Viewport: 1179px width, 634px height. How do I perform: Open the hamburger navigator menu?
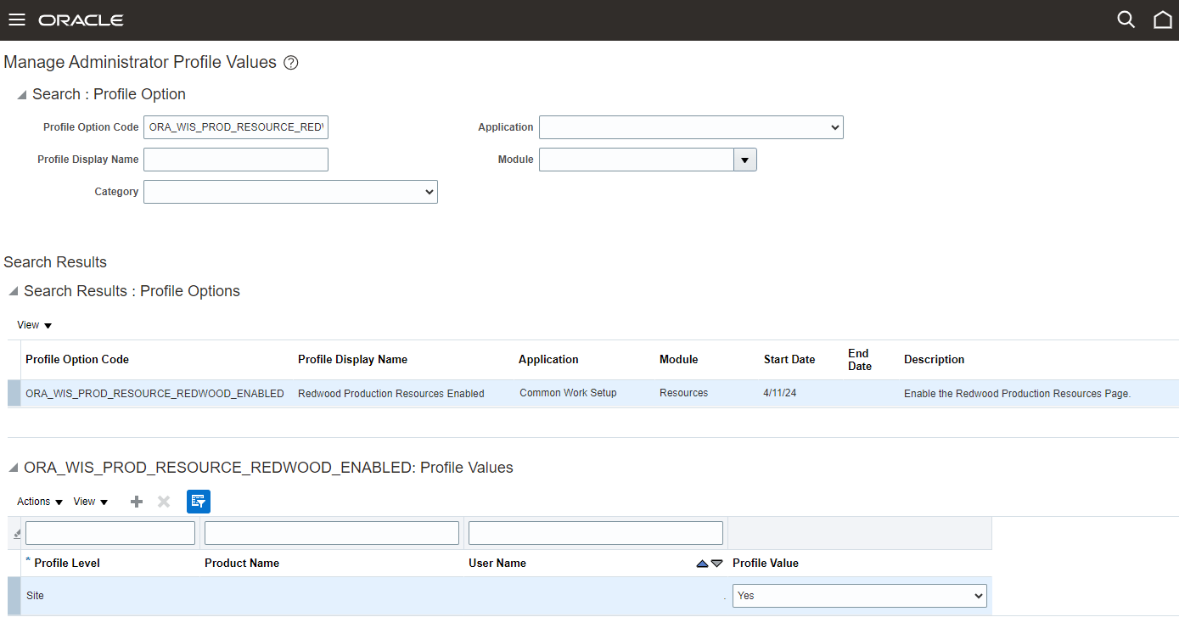tap(17, 20)
